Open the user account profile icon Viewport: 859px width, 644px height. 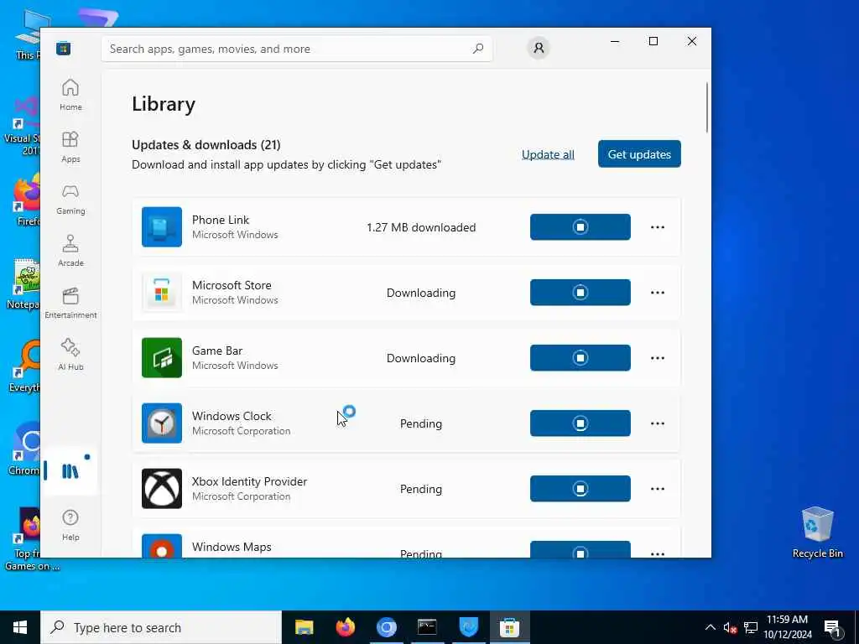[x=539, y=48]
